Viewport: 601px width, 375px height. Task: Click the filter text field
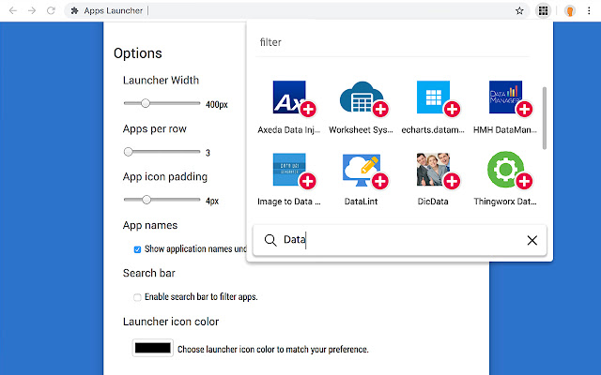394,42
